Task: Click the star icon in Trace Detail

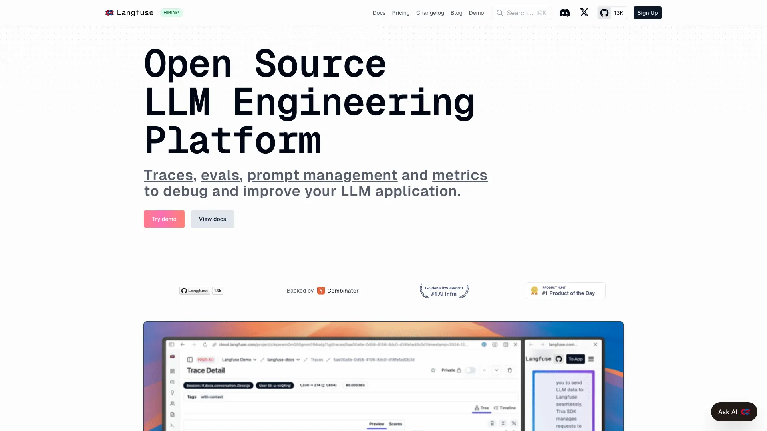Action: click(x=433, y=370)
